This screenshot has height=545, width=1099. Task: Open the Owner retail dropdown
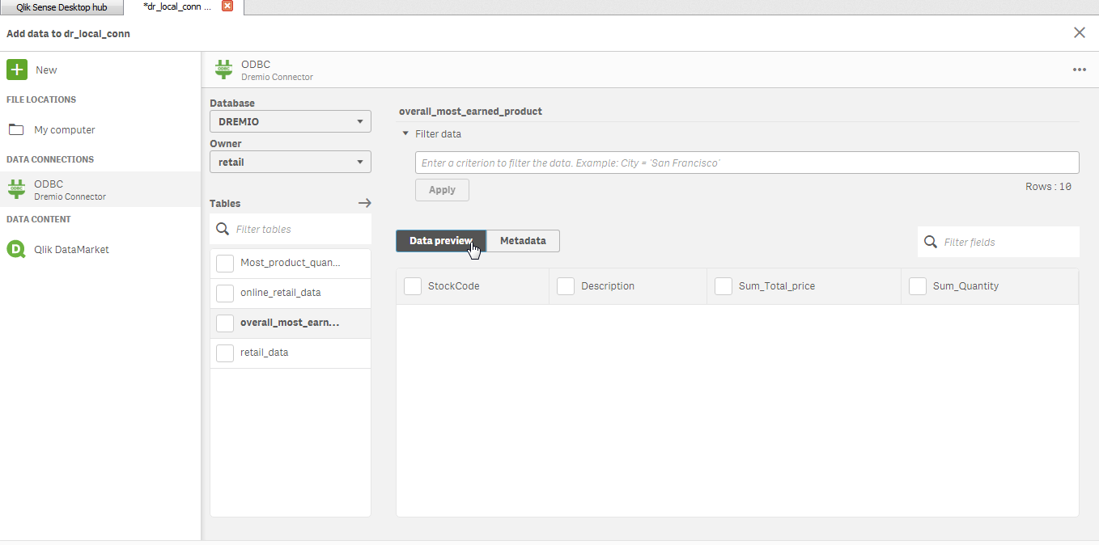coord(291,162)
